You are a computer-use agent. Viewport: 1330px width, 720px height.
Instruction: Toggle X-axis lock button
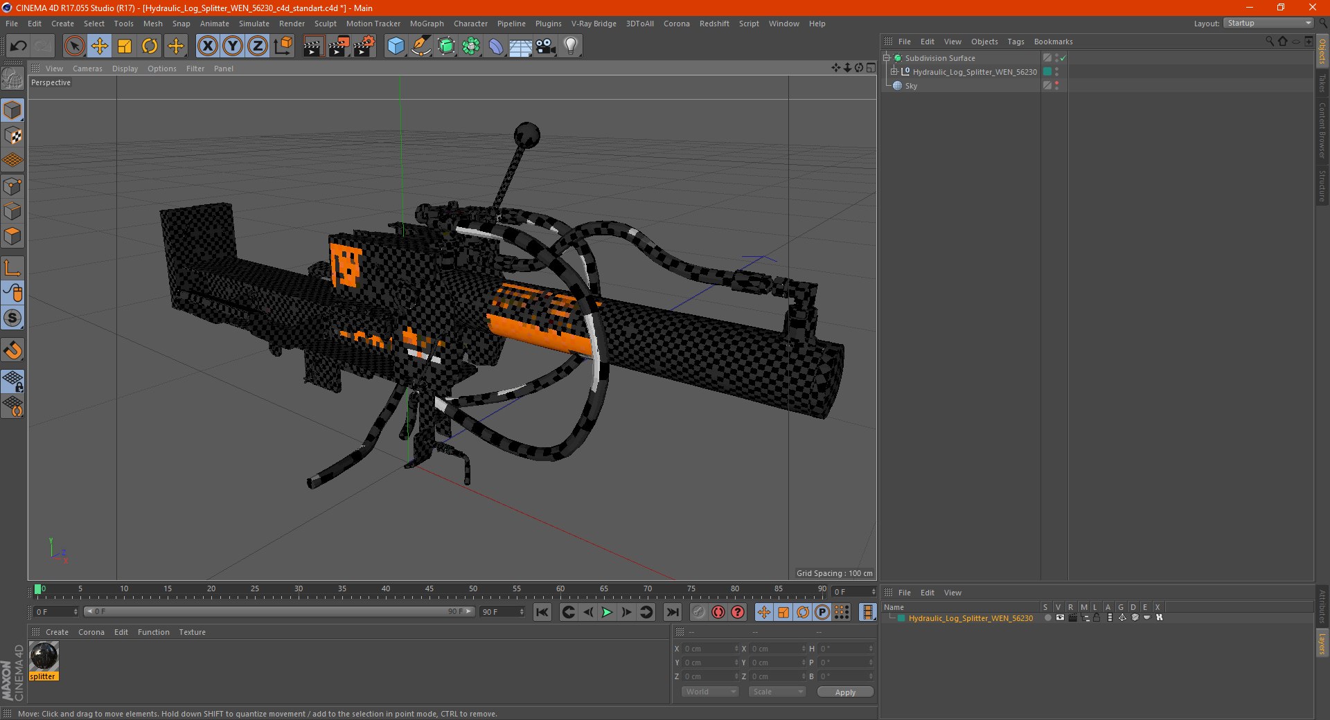coord(207,46)
